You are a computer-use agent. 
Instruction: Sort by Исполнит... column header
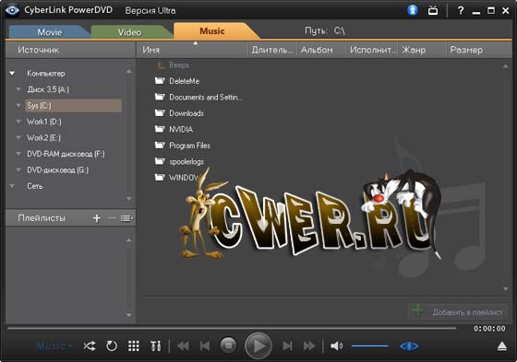pyautogui.click(x=371, y=50)
